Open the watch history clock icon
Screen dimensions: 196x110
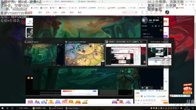(x=142, y=12)
